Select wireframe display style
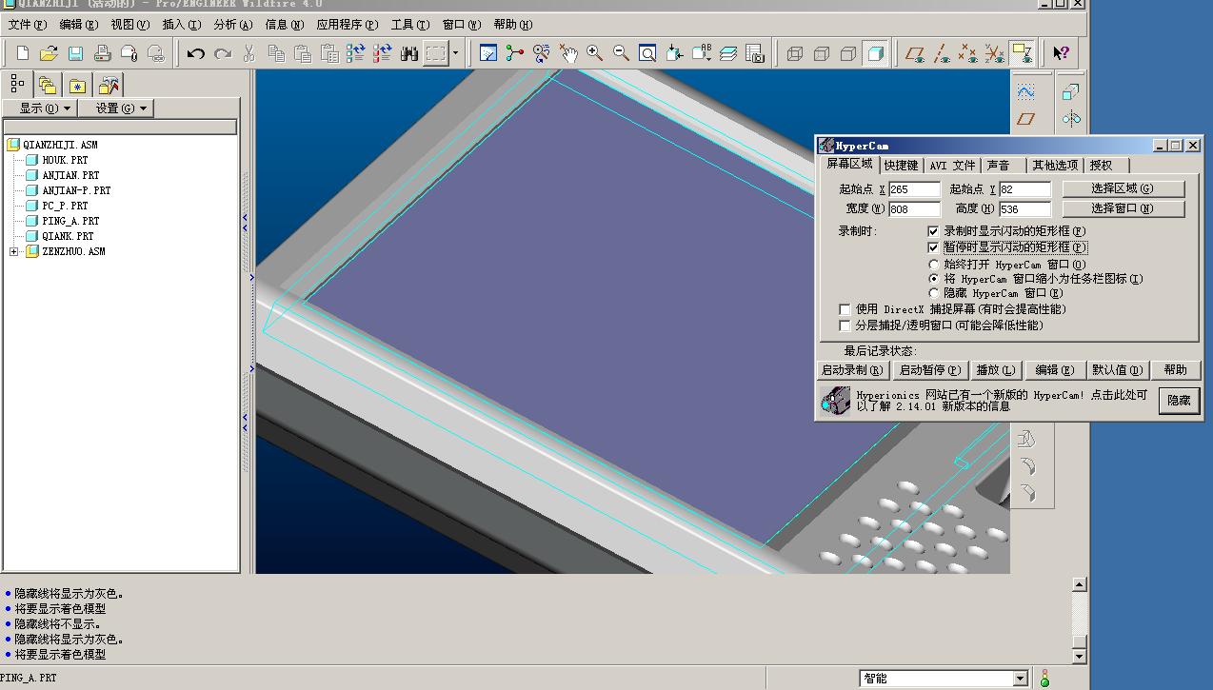This screenshot has width=1213, height=690. 795,53
